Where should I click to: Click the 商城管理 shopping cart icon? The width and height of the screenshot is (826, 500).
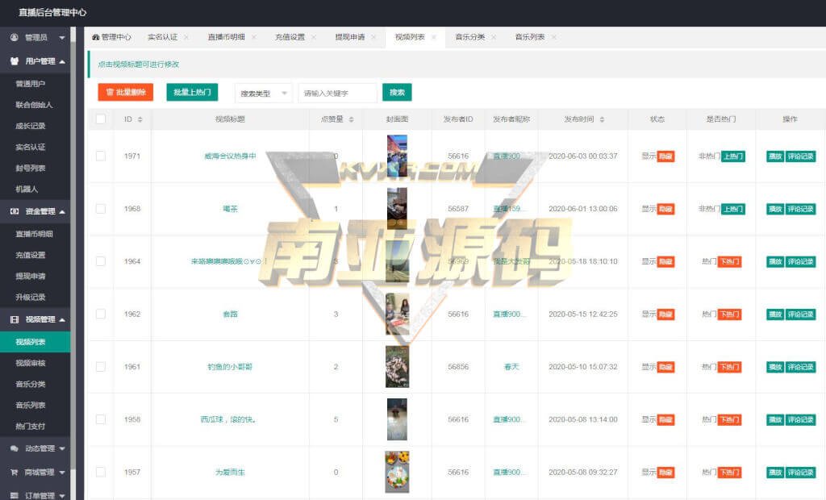pyautogui.click(x=15, y=472)
